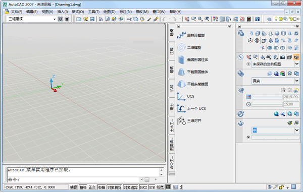This screenshot has height=193, width=303.
Task: Select the Torus solid tool
Action: click(x=296, y=33)
